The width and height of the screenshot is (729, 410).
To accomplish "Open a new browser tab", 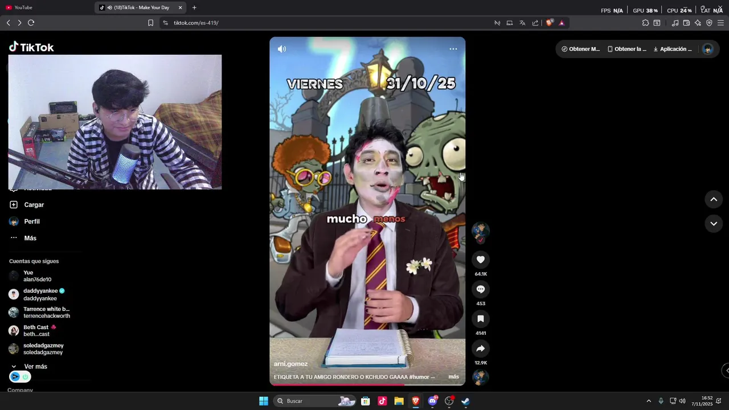I will (194, 7).
